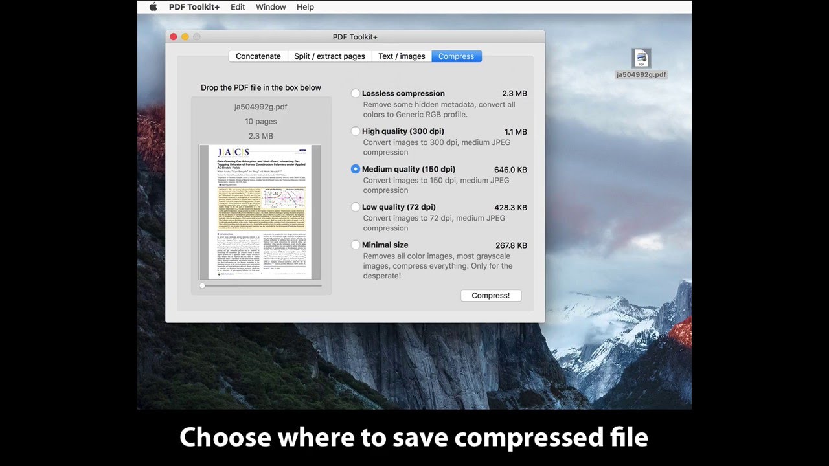The image size is (829, 466).
Task: Switch to Split / extract pages tab
Action: point(330,56)
